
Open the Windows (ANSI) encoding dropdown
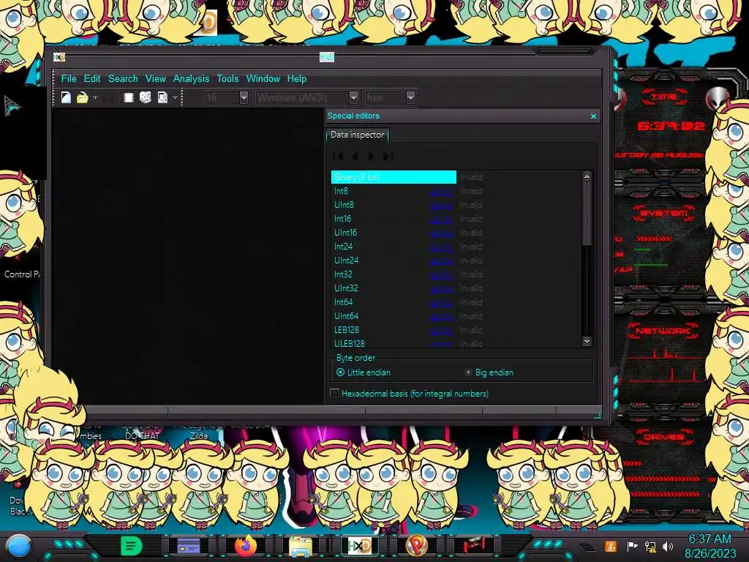(353, 97)
